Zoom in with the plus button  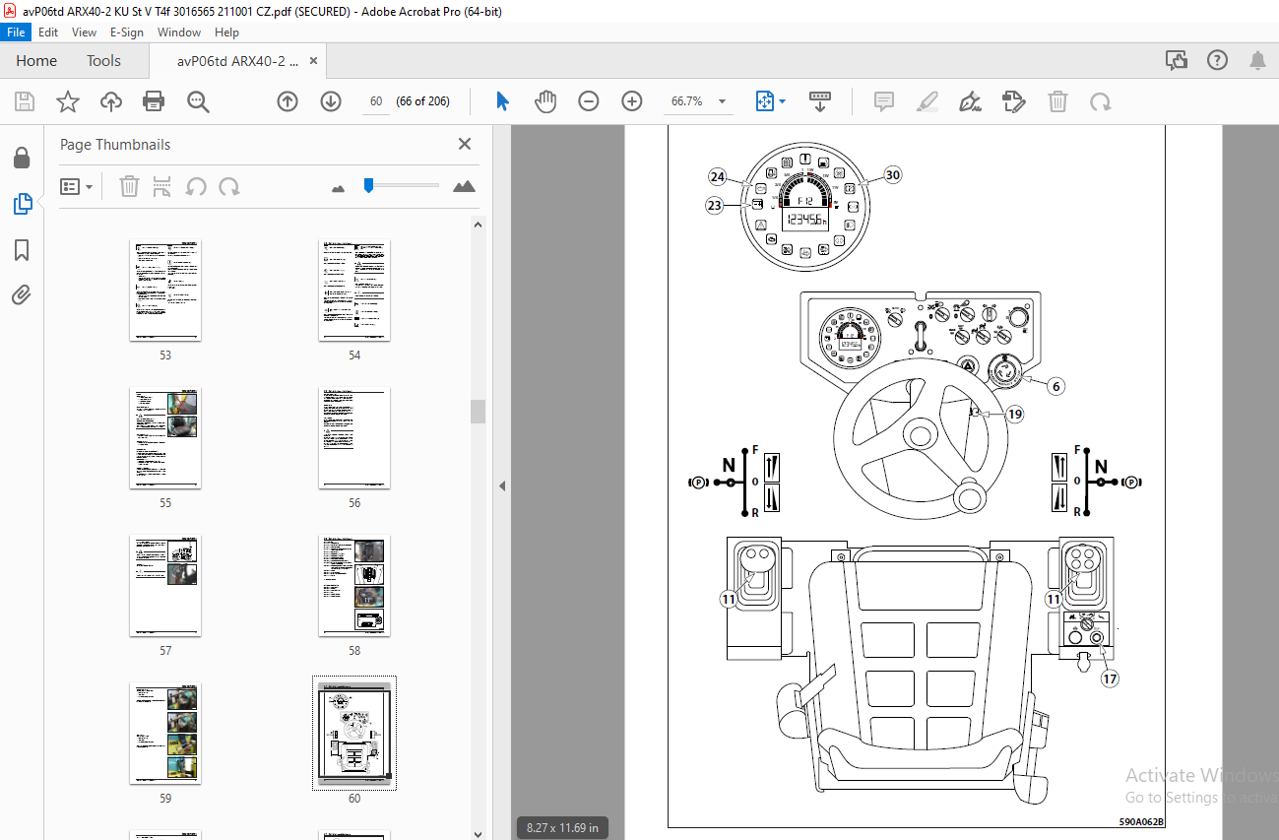click(632, 101)
